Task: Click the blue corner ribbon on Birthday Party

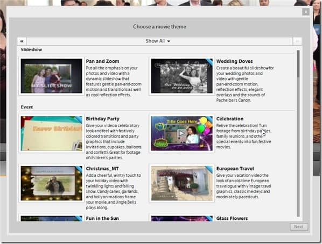Action: click(x=79, y=119)
